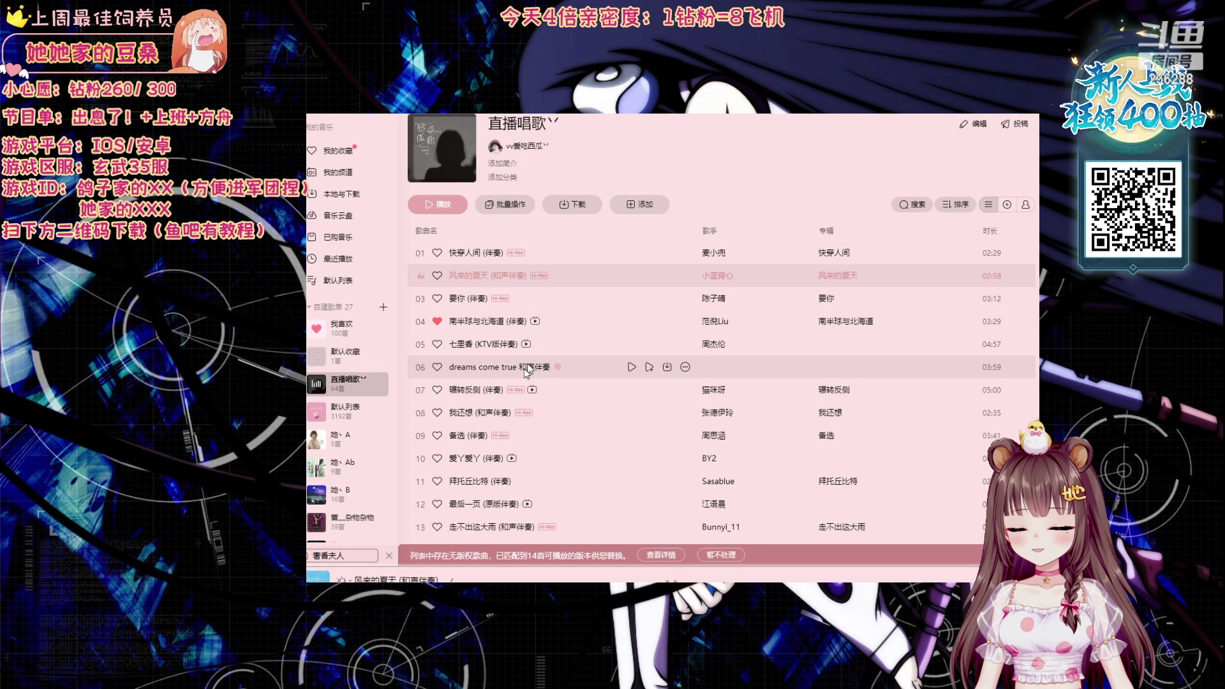Like the song 辗转反侧 (伴奏)
Image resolution: width=1225 pixels, height=689 pixels.
(437, 390)
